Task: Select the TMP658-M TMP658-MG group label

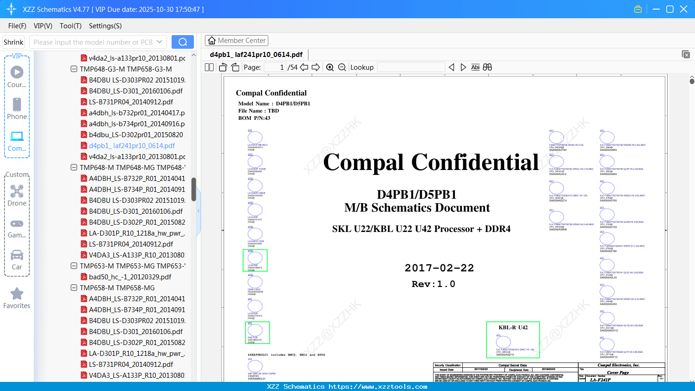Action: tap(117, 288)
